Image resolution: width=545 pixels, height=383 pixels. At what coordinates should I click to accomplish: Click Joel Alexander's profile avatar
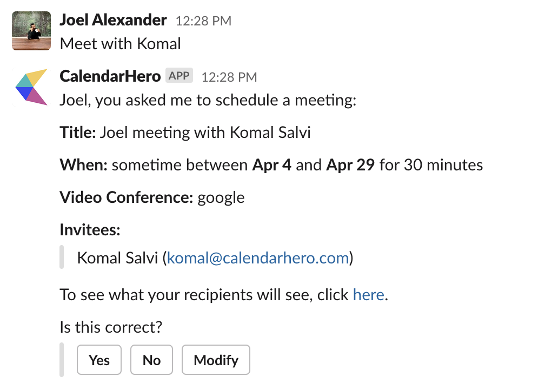click(x=31, y=31)
